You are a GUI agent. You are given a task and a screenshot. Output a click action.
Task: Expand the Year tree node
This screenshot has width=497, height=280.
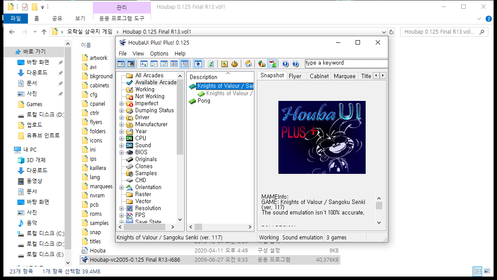pyautogui.click(x=121, y=131)
